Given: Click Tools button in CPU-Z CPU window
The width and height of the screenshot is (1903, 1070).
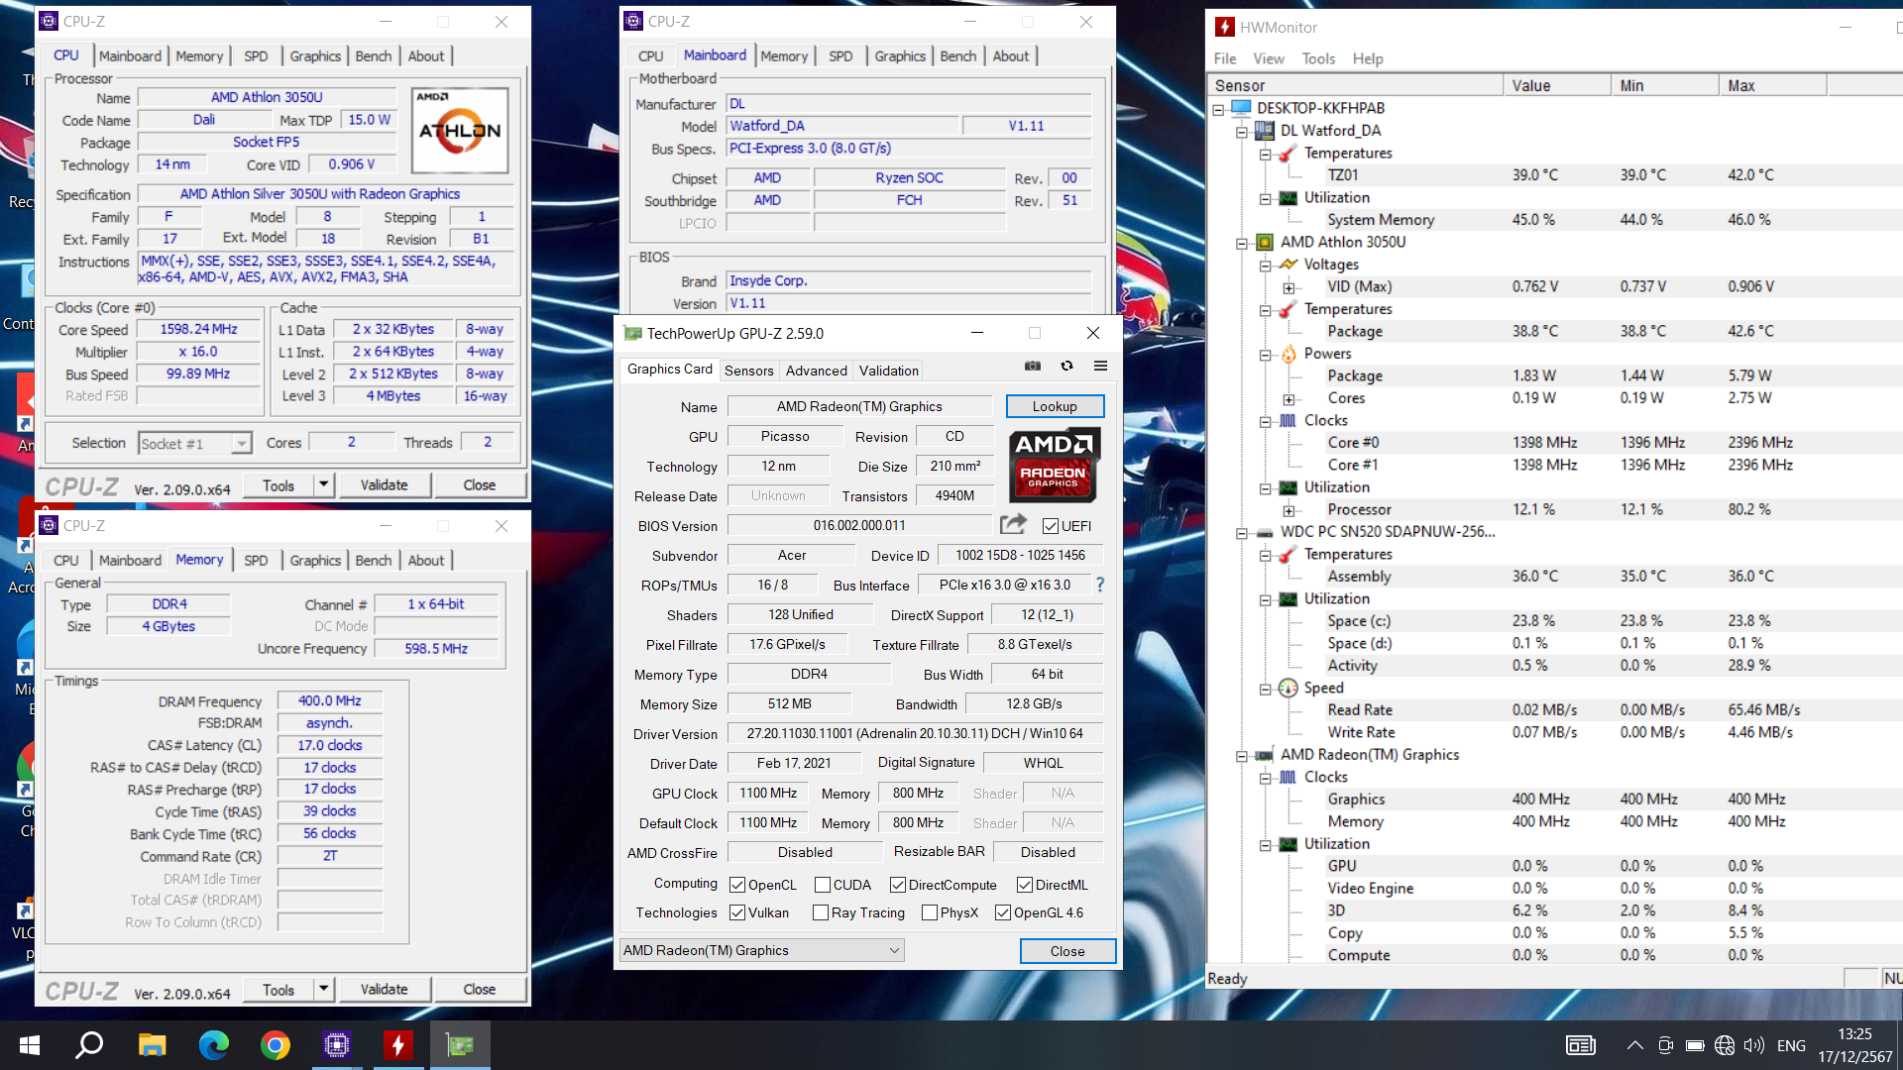Looking at the screenshot, I should coord(278,484).
